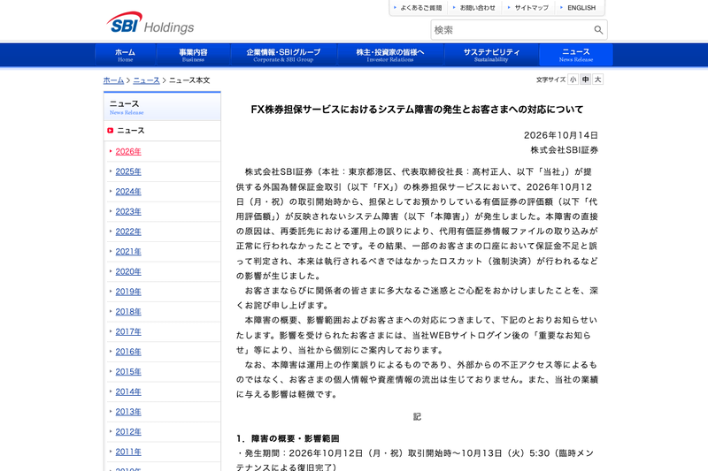Open 2019年 news archive
The width and height of the screenshot is (708, 471).
(x=128, y=292)
